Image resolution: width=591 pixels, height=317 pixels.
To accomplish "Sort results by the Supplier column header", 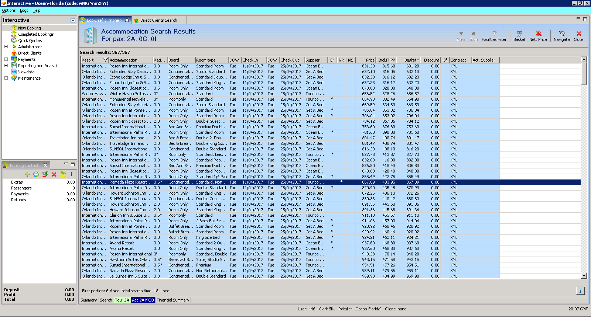I will pos(316,60).
